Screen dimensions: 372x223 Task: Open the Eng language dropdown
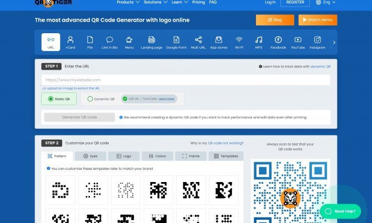click(x=329, y=2)
